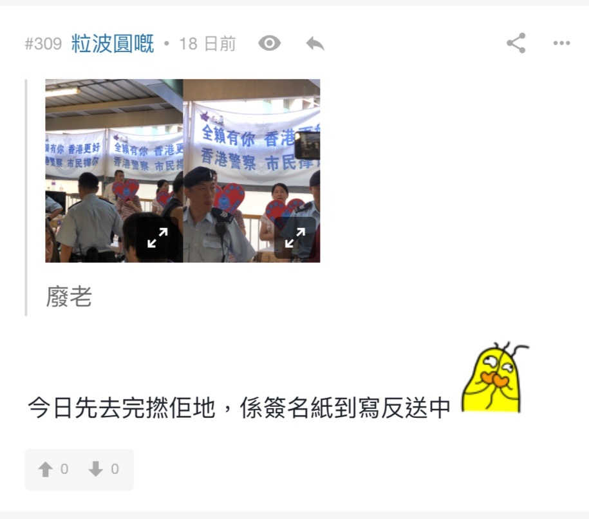Click the yellow heart-hands sticker

(x=495, y=377)
